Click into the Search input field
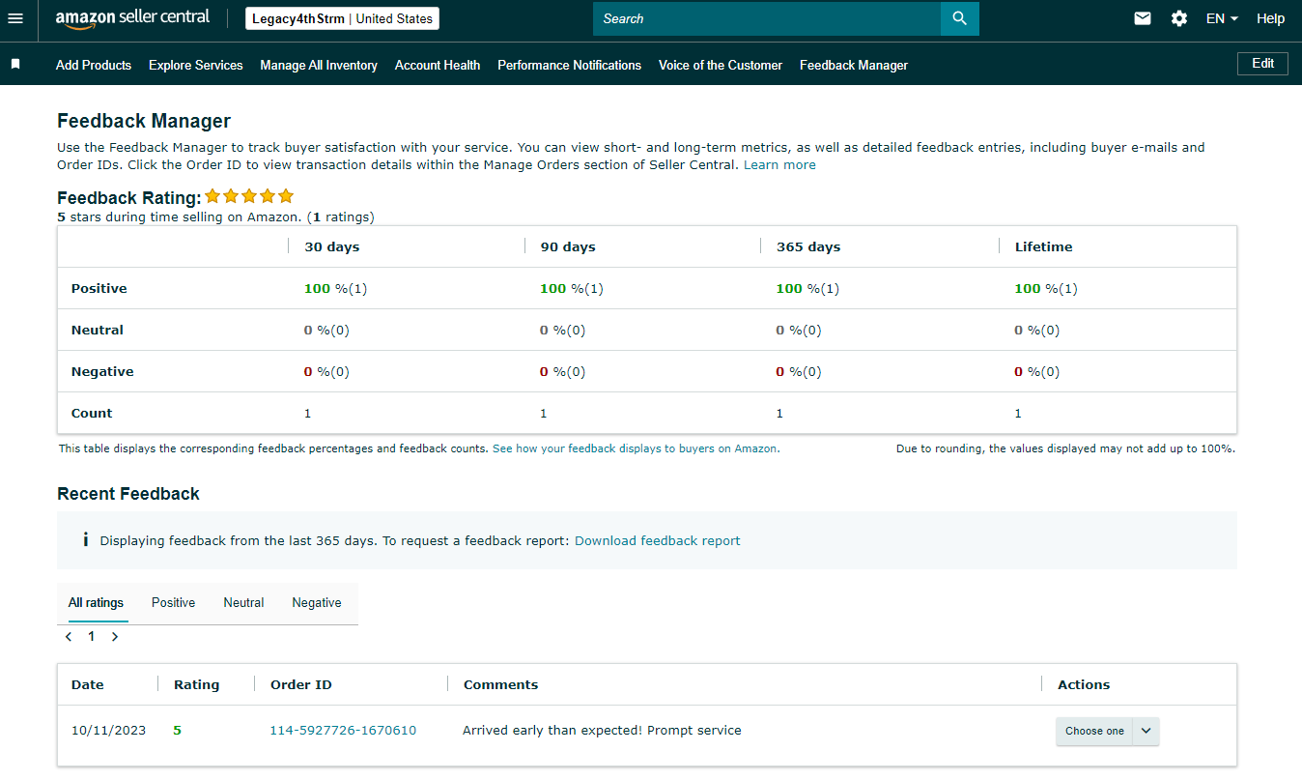Image resolution: width=1302 pixels, height=780 pixels. pos(767,18)
